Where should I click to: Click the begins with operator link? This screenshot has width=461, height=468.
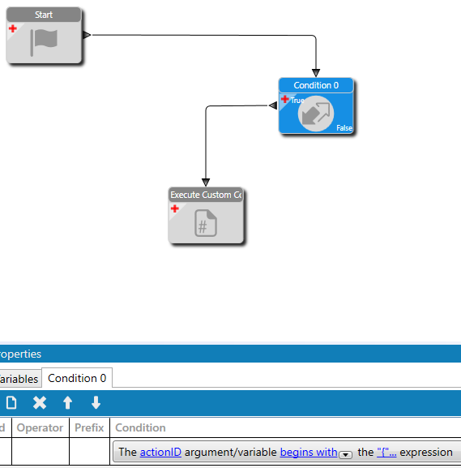(x=309, y=452)
